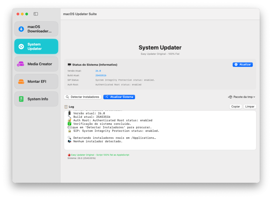Click the 'Clique em Detectar Instaladores' log line
This screenshot has width=272, height=199.
tap(109, 127)
